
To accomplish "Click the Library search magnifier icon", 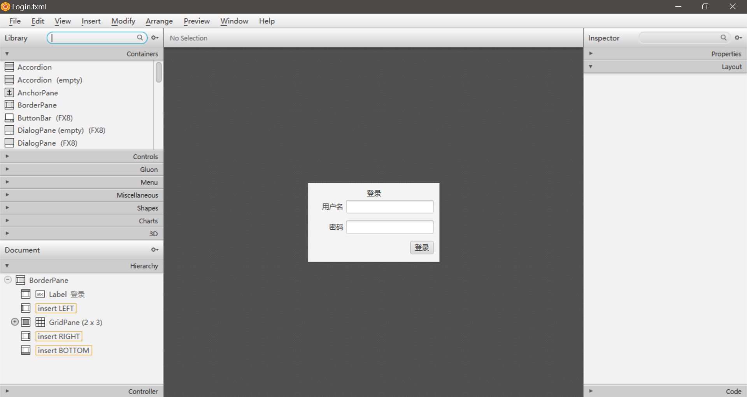I will [140, 38].
